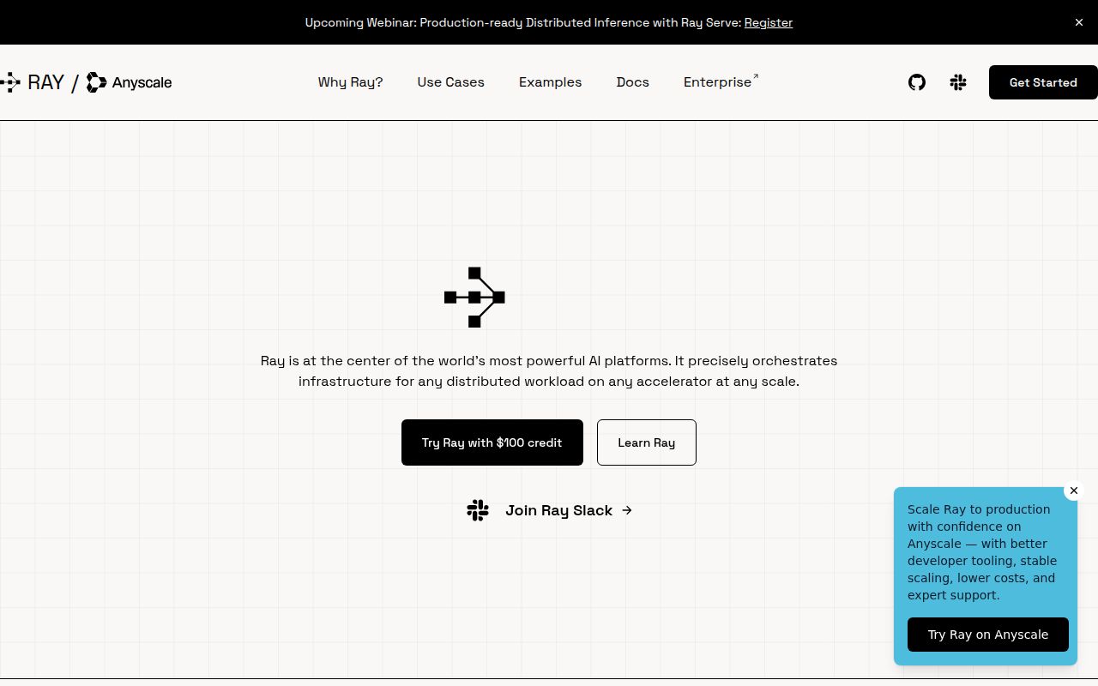Click the RAY logo in header
Screen dimensions: 1098x686
click(x=32, y=82)
